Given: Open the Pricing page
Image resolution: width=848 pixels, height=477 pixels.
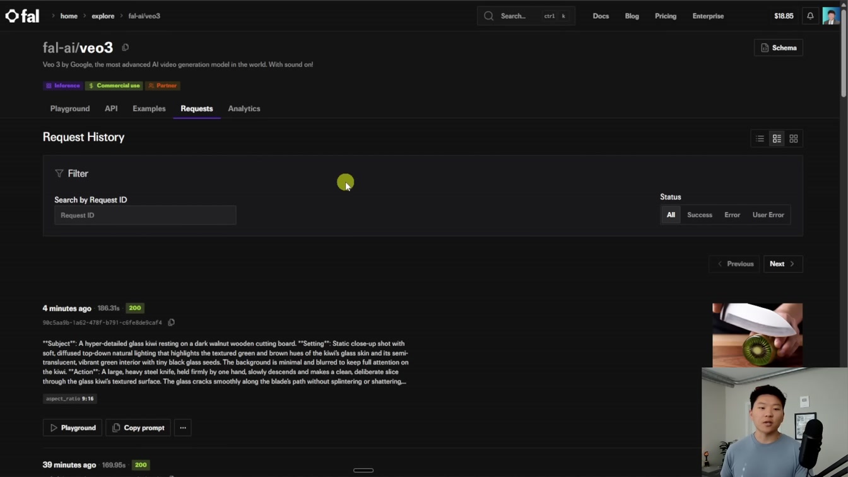Looking at the screenshot, I should (665, 16).
